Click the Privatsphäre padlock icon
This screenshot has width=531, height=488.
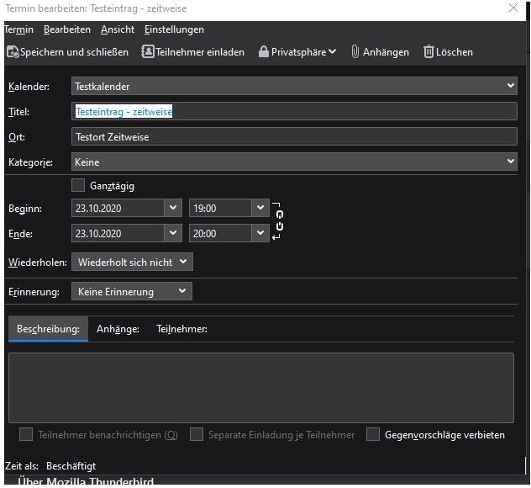[x=264, y=51]
